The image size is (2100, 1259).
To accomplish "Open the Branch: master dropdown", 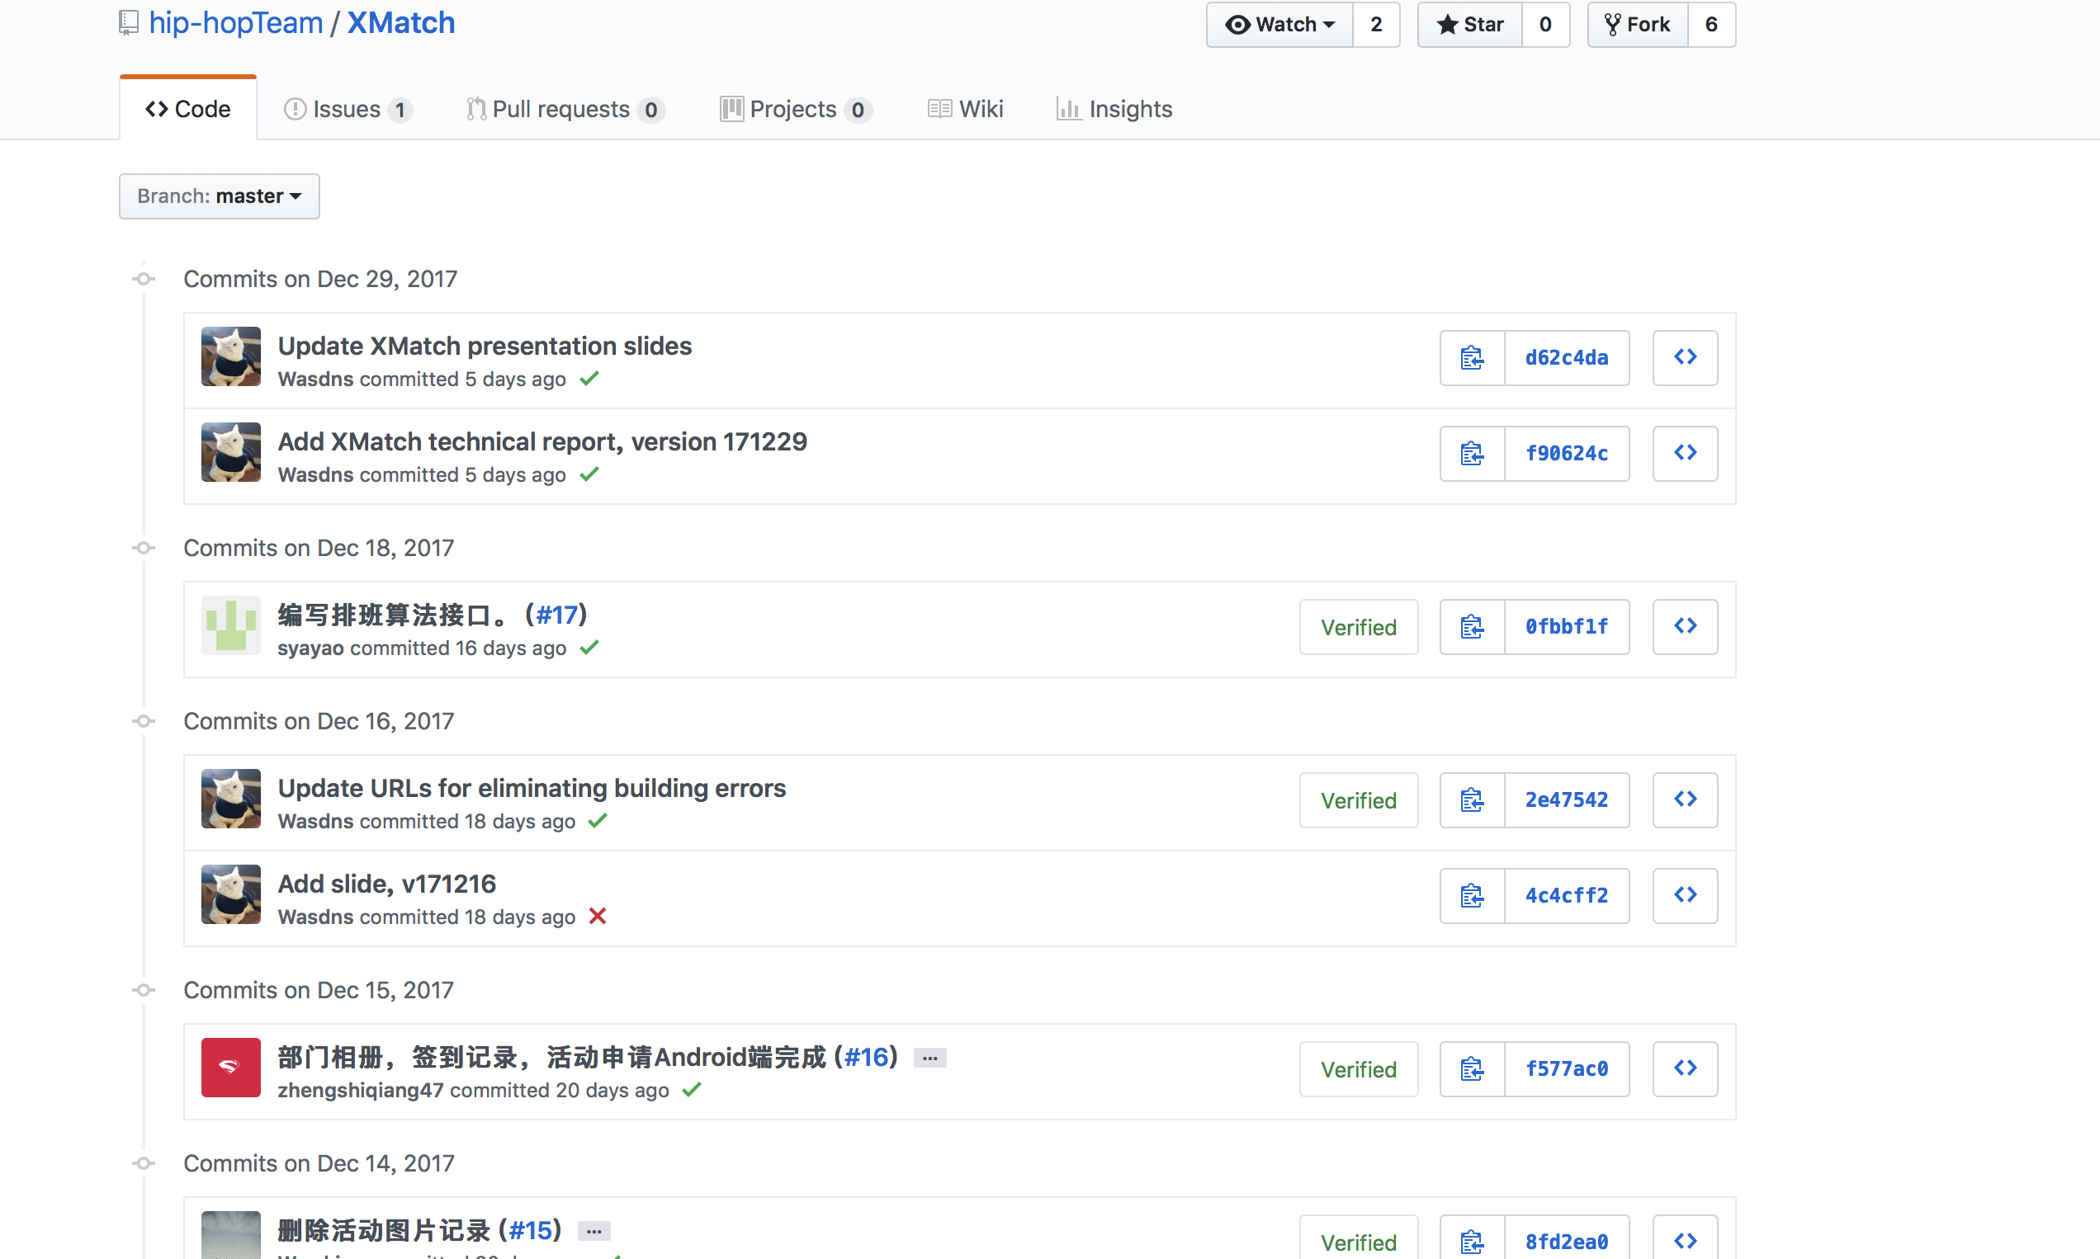I will 220,197.
